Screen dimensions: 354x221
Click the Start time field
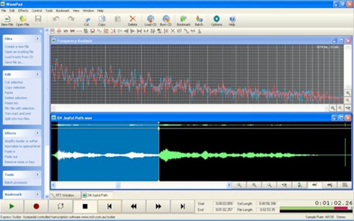point(224,204)
